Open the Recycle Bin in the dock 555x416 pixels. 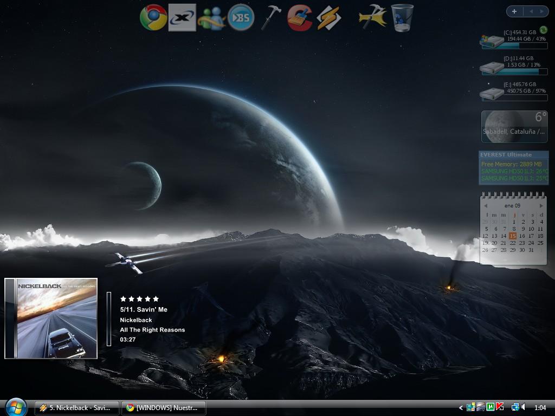pyautogui.click(x=402, y=18)
